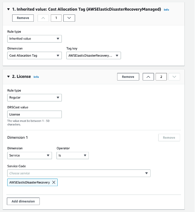The height and width of the screenshot is (212, 195).
Task: Remove rule 2 License
Action: point(128,77)
